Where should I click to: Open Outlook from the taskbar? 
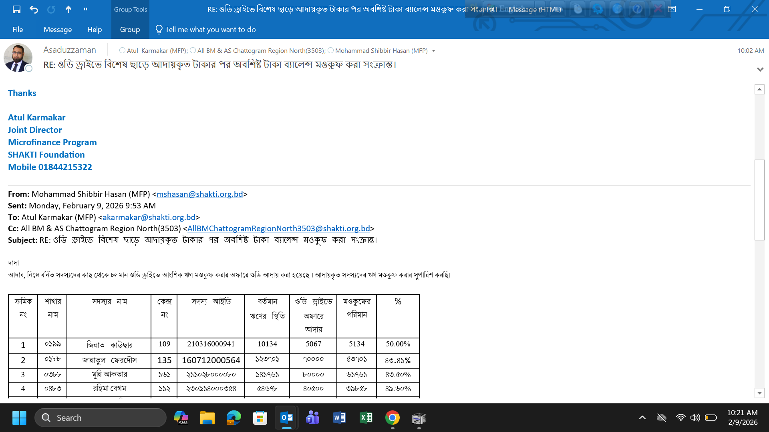tap(287, 418)
